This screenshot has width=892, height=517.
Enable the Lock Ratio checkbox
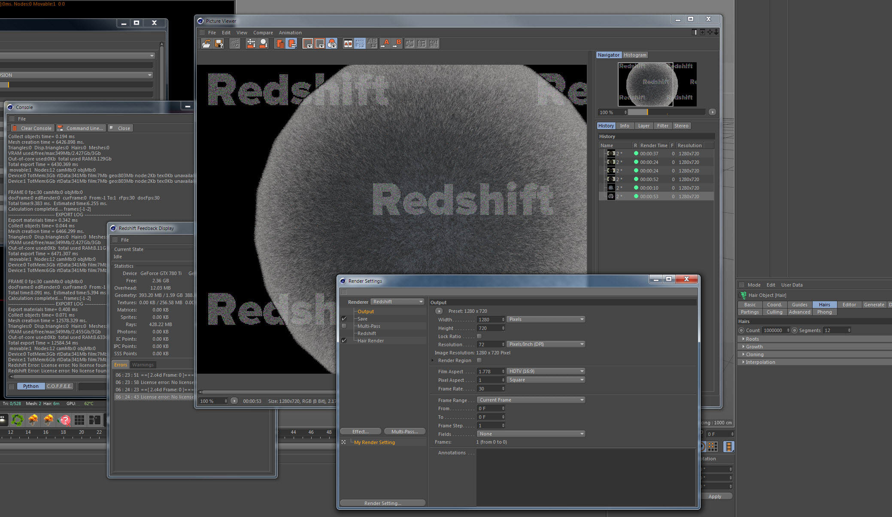coord(479,336)
